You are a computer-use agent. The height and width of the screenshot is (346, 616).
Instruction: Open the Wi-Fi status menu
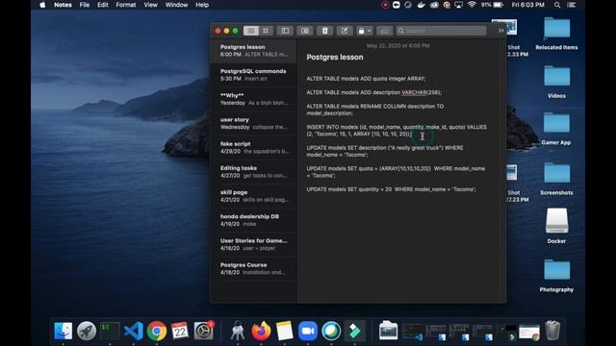[x=472, y=5]
